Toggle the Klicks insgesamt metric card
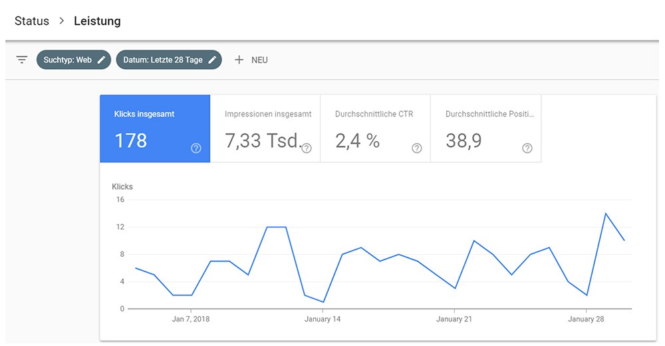 pyautogui.click(x=155, y=128)
